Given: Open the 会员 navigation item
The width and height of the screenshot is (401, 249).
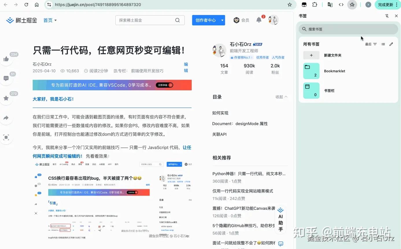Looking at the screenshot, I should coord(241,20).
